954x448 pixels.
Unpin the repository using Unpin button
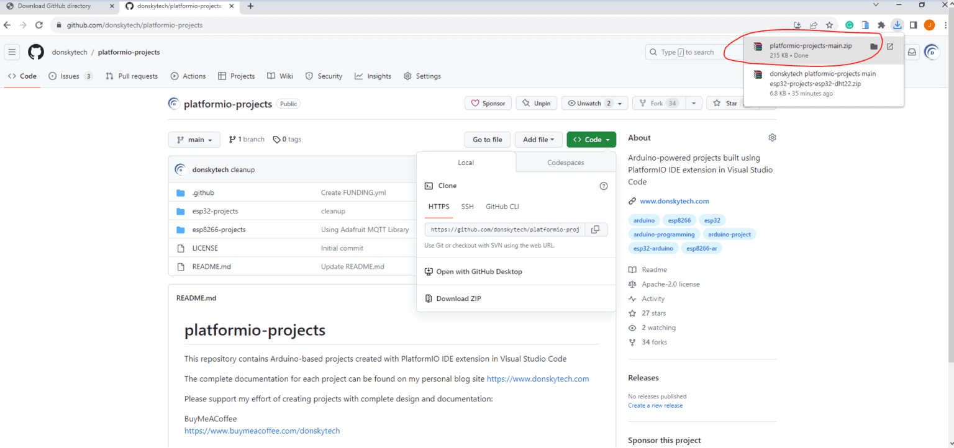pyautogui.click(x=536, y=102)
